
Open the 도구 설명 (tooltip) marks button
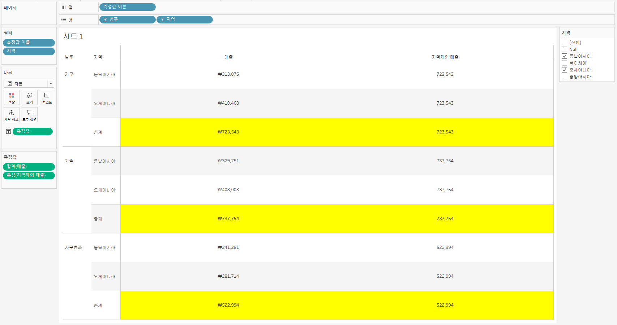[30, 115]
